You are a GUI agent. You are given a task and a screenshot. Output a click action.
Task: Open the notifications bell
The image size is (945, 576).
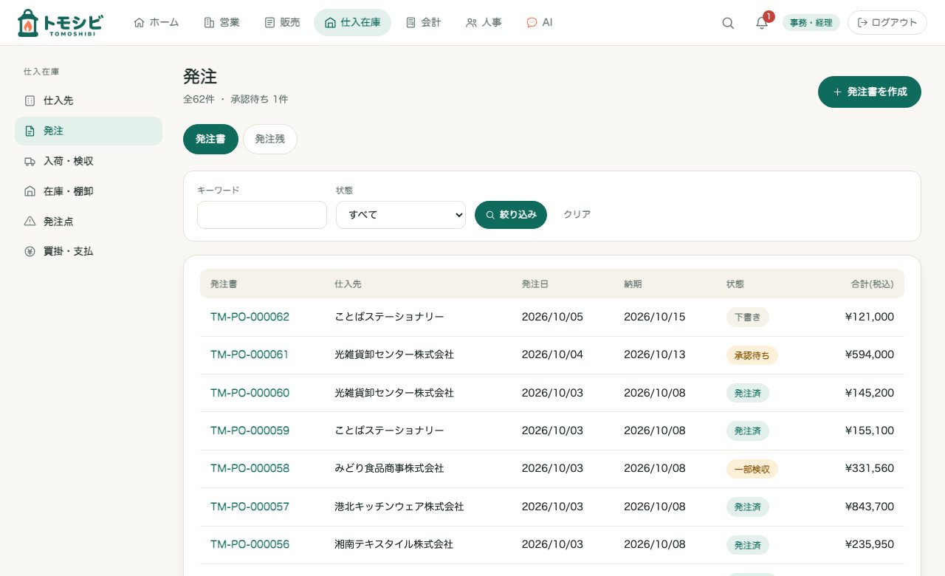click(x=762, y=23)
